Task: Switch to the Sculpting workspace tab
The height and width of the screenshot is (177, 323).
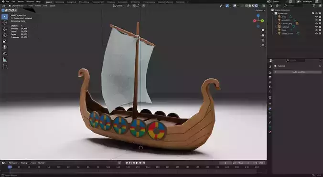Action: click(72, 2)
